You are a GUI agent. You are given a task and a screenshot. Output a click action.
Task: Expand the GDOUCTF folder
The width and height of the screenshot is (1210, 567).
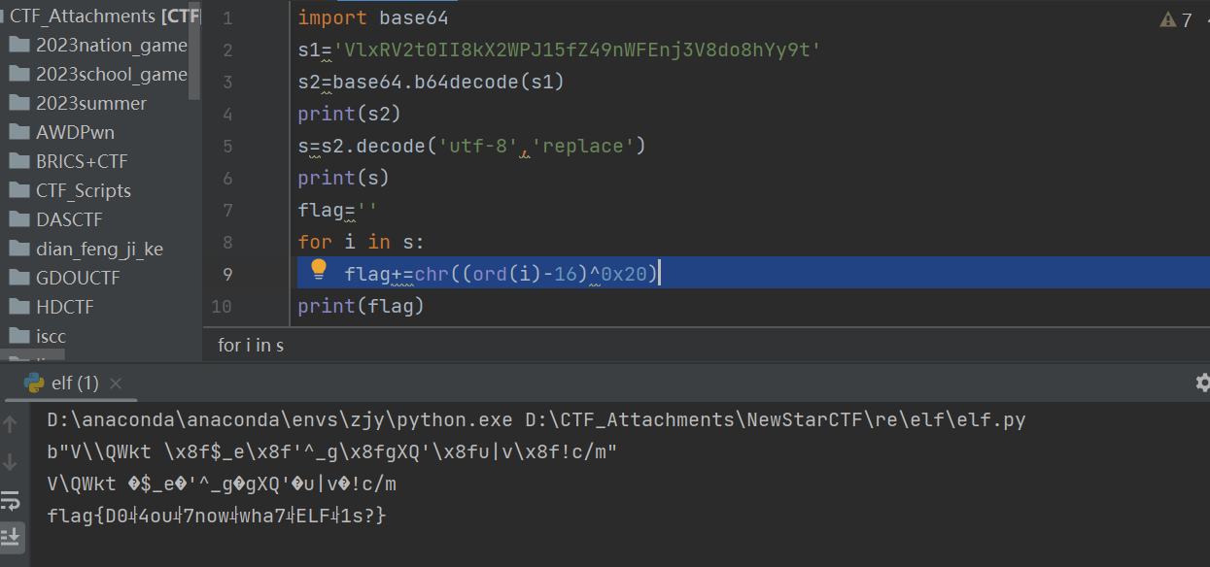[x=78, y=278]
